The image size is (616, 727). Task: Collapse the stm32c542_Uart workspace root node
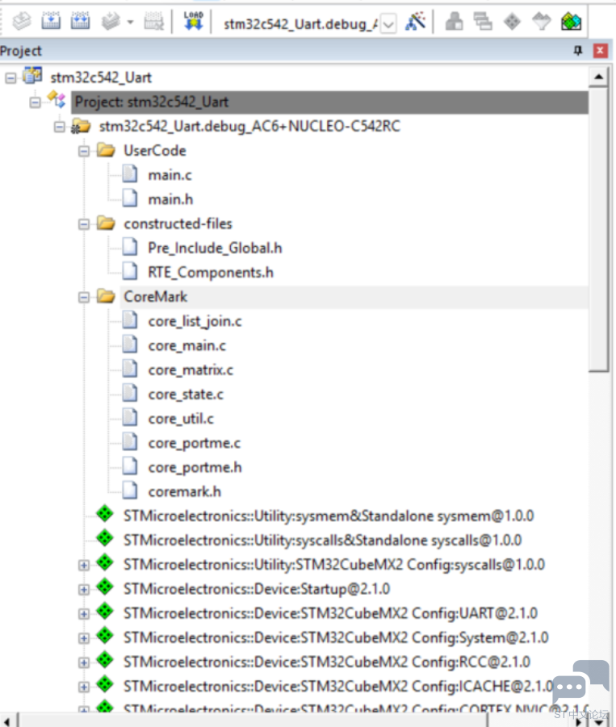click(x=10, y=78)
